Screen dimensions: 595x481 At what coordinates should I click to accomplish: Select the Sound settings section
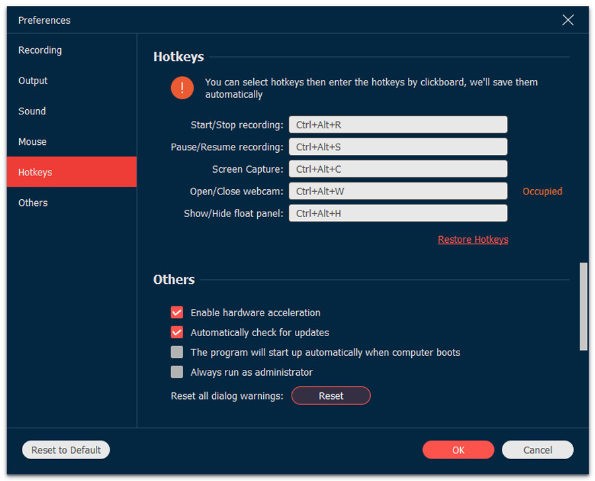tap(32, 110)
